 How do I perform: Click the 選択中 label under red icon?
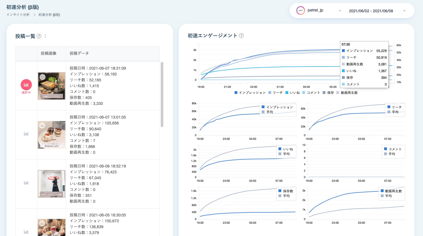[x=26, y=93]
